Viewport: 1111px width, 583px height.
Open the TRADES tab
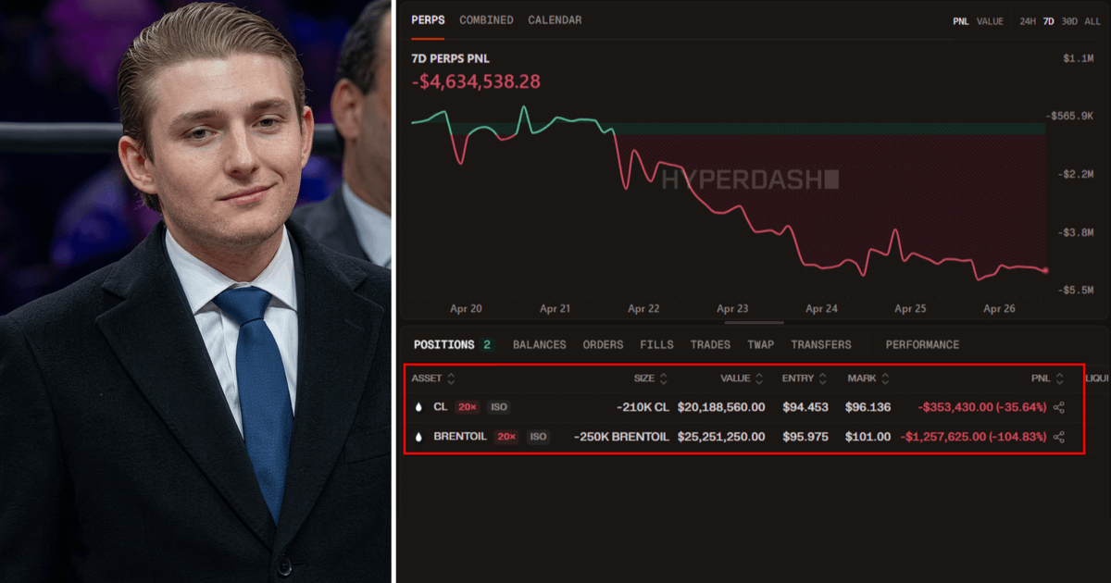coord(710,344)
